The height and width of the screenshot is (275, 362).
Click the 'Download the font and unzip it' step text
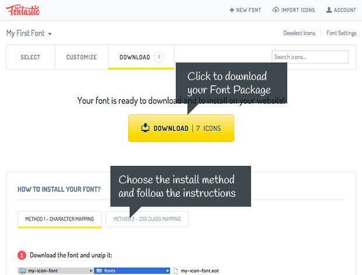point(71,255)
